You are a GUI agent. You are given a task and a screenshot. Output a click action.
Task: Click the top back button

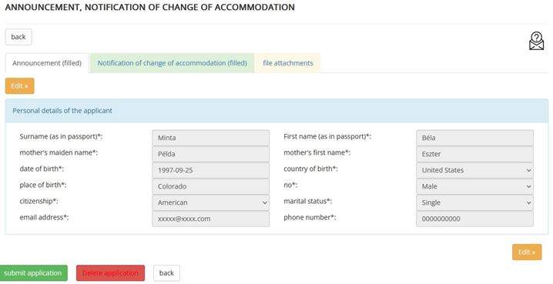click(18, 37)
